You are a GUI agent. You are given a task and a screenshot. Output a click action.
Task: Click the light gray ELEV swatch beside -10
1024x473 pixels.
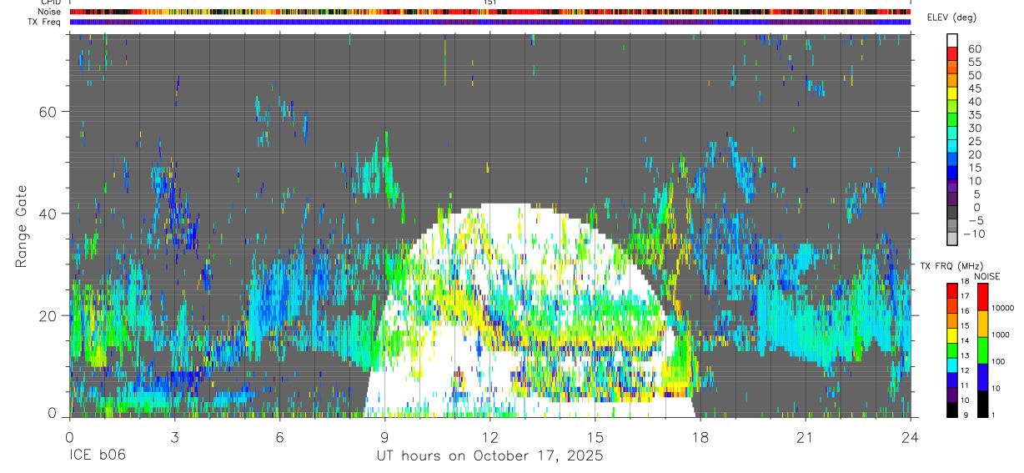(x=952, y=239)
